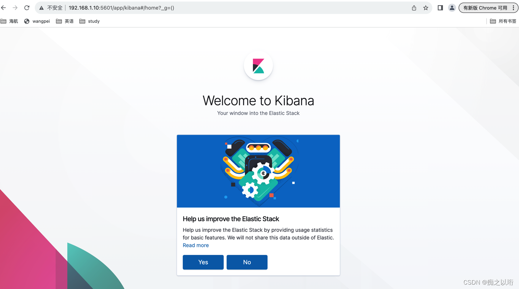Click the share icon in the address bar
519x289 pixels.
click(x=413, y=7)
